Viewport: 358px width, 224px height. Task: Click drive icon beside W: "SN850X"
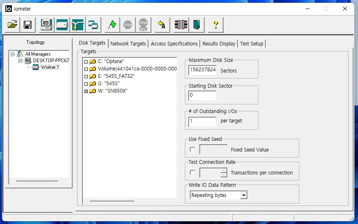(92, 91)
